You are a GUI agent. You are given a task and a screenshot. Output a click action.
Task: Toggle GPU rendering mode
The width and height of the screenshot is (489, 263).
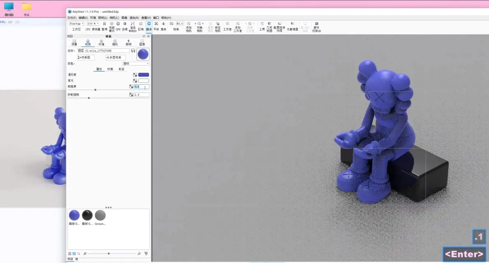pyautogui.click(x=118, y=27)
